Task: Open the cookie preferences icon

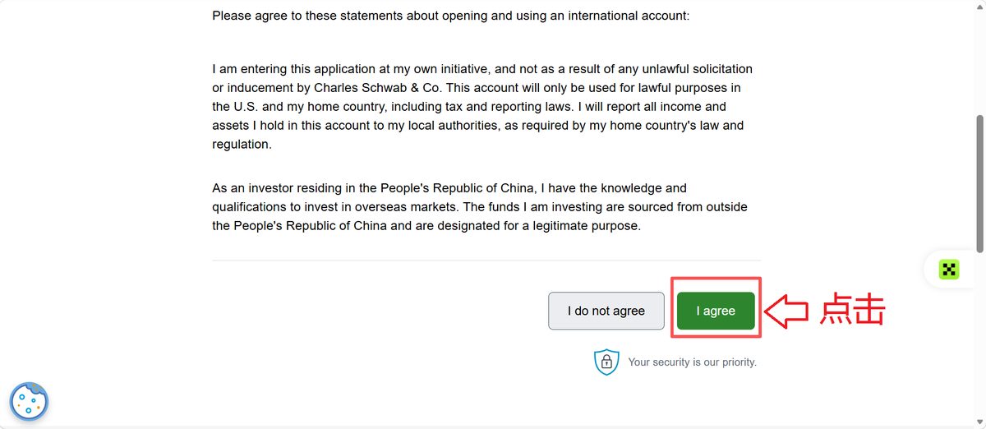Action: point(29,401)
